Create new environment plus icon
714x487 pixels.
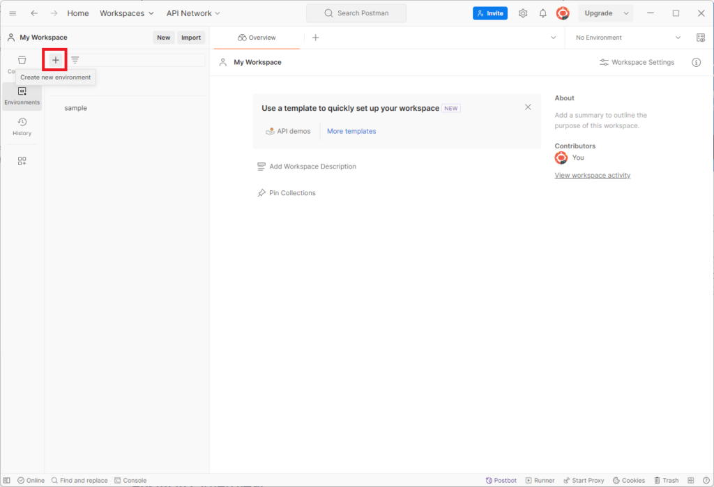pyautogui.click(x=56, y=60)
